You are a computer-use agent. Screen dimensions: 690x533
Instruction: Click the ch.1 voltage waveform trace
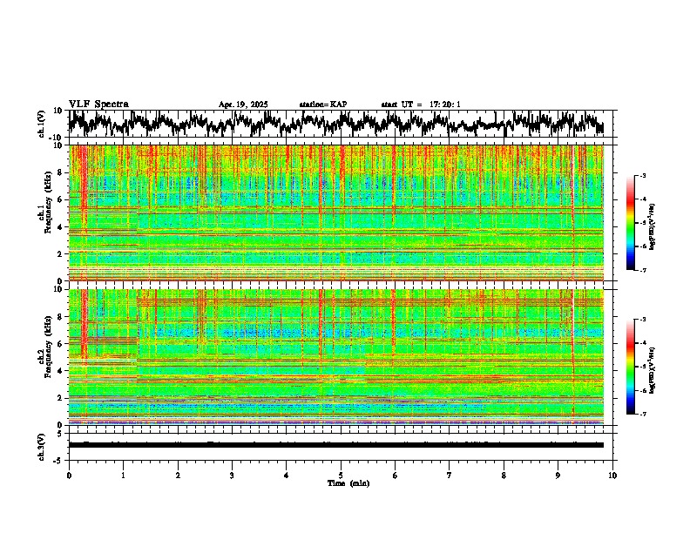(x=335, y=124)
